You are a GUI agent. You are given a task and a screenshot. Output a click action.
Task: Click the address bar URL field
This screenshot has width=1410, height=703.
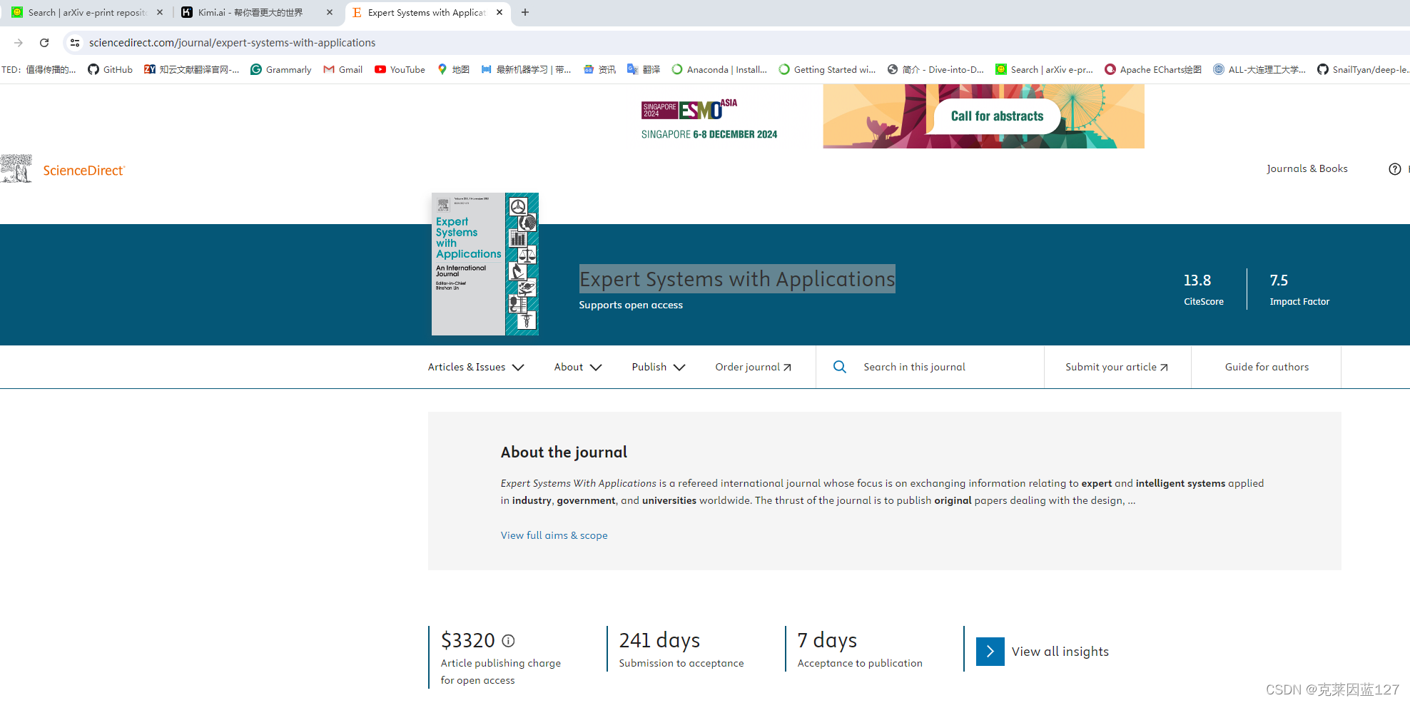232,43
